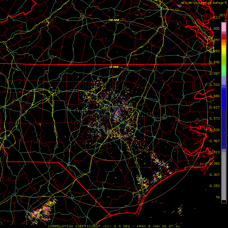Viewport: 228px width, 228px height.
Task: Click the [CC] legend heading
Action: (216, 17)
